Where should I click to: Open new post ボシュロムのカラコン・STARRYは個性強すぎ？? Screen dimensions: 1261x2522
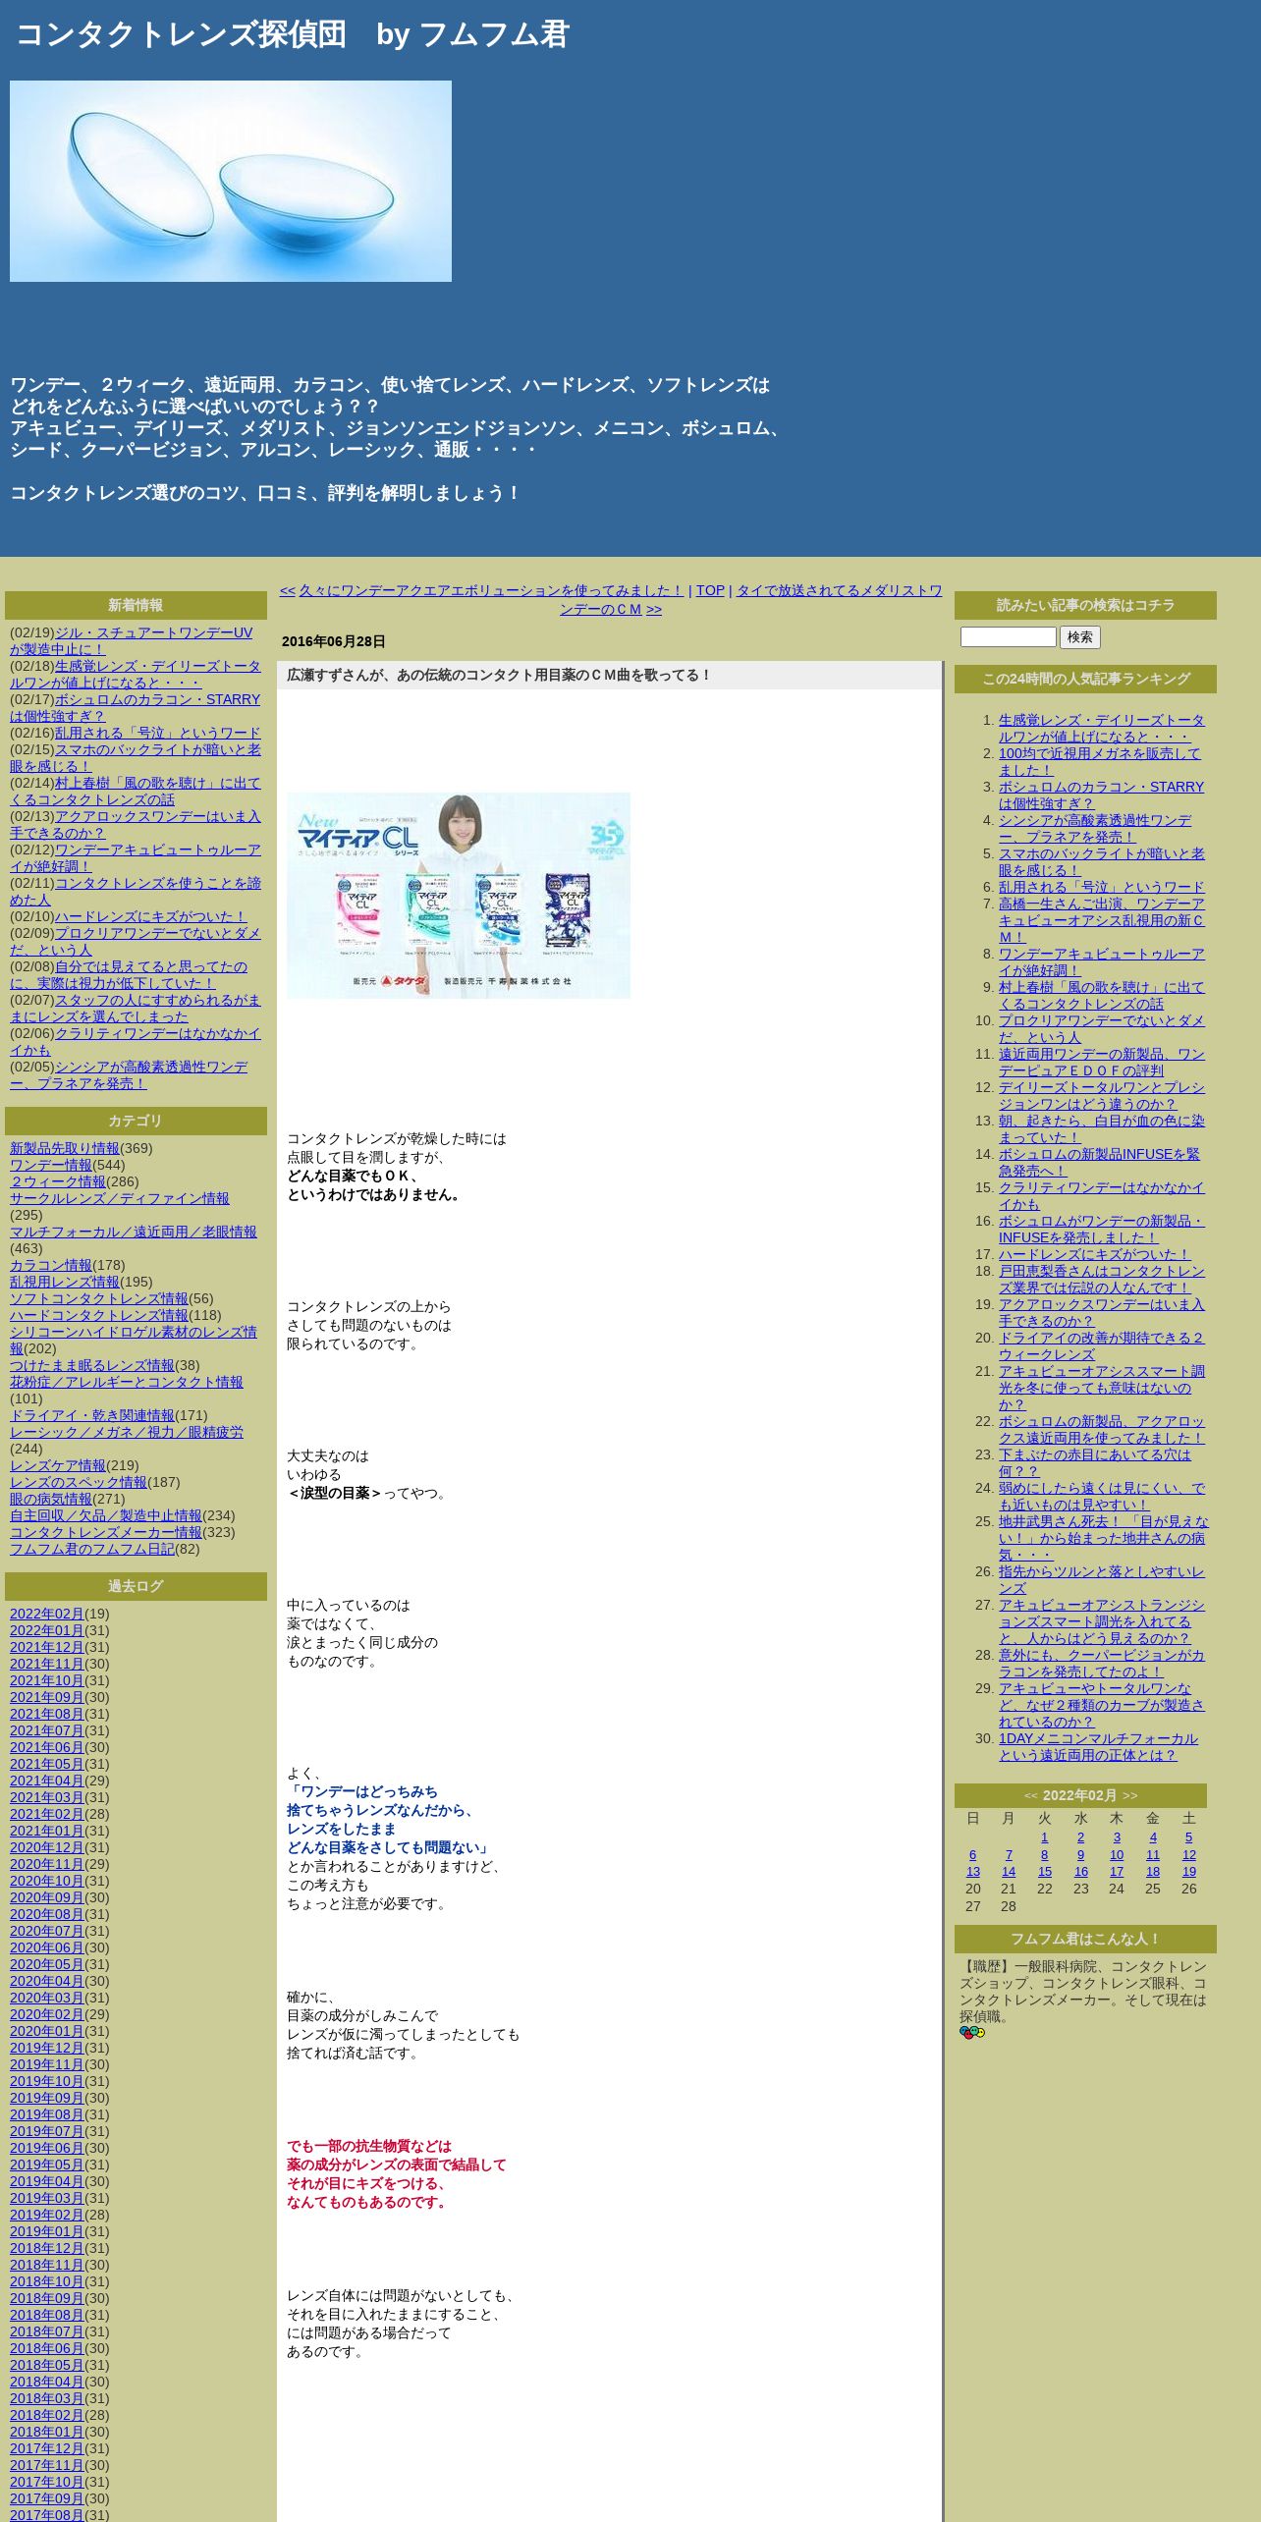[135, 707]
